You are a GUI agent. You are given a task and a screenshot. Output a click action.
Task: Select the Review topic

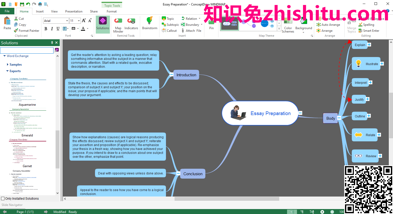click(365, 156)
